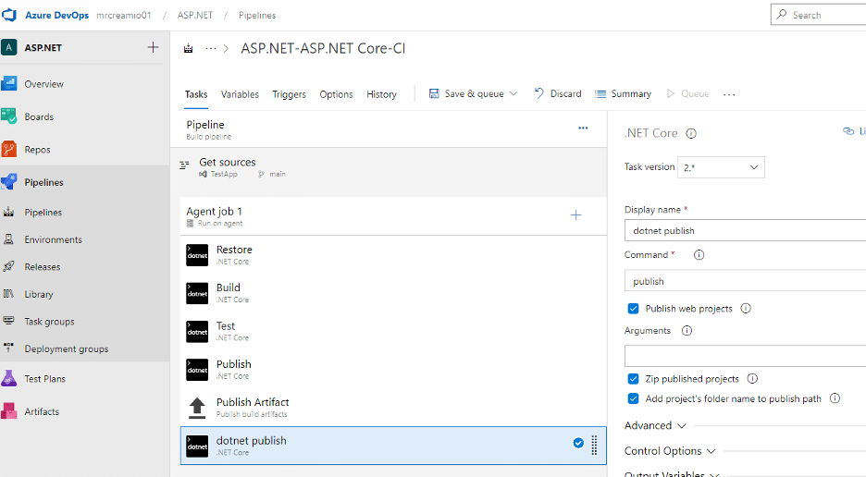Switch to the Triggers tab
Screen dimensions: 866x477
289,94
